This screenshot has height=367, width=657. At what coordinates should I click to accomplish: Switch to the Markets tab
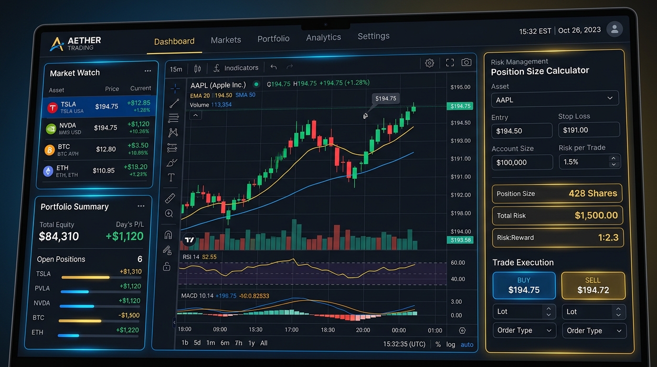(226, 40)
